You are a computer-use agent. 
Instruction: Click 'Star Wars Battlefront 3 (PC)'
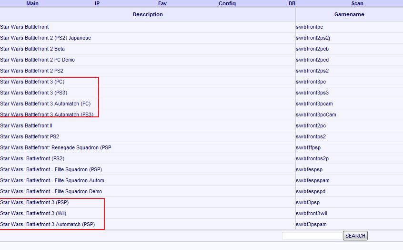(x=32, y=82)
